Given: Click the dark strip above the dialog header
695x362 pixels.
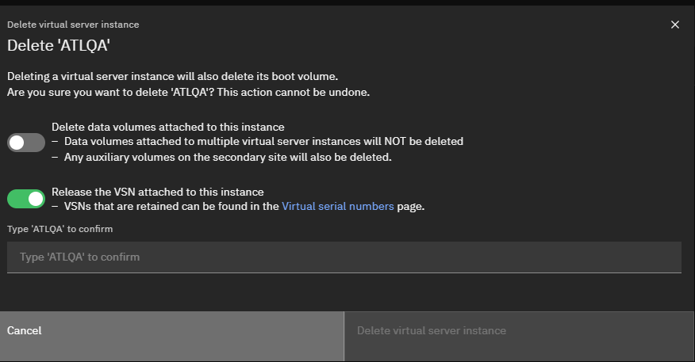Looking at the screenshot, I should (x=347, y=2).
